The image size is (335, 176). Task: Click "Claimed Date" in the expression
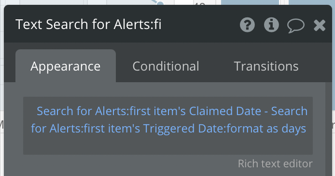pos(225,111)
